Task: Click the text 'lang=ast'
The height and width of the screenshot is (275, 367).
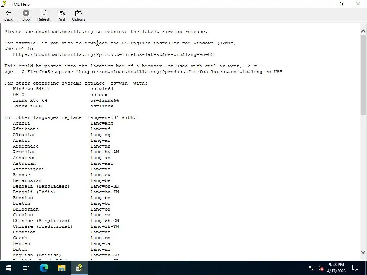Action: (102, 163)
